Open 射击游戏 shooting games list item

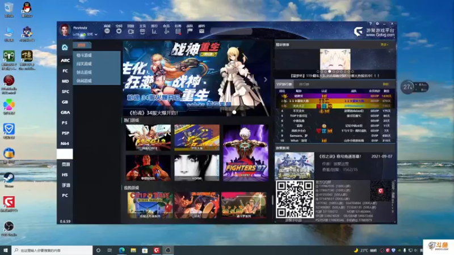coord(96,73)
